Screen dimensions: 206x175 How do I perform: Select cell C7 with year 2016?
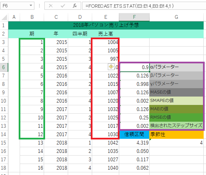coord(56,76)
